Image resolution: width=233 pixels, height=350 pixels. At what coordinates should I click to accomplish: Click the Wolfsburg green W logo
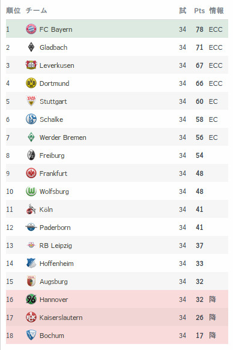(x=31, y=192)
